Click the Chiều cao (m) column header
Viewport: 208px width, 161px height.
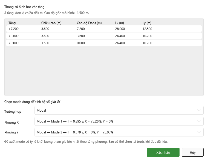click(51, 23)
